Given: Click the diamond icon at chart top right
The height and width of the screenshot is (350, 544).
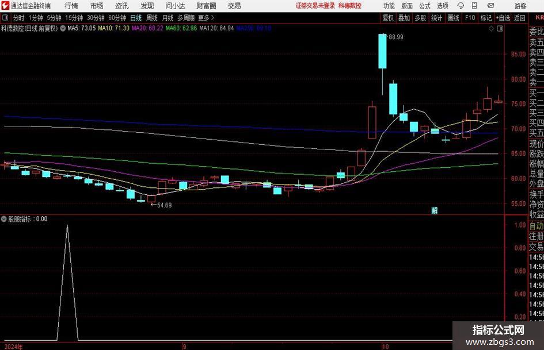Looking at the screenshot, I should tap(491, 29).
